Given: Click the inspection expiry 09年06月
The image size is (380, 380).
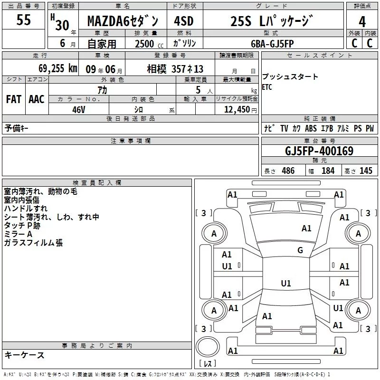Looking at the screenshot, I should (x=104, y=69).
